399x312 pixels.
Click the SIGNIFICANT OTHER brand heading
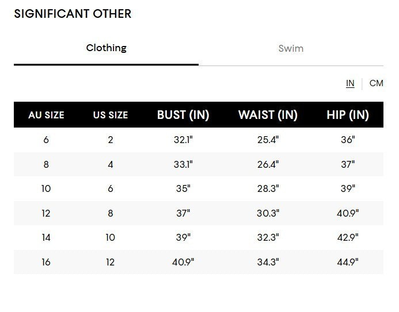click(73, 14)
